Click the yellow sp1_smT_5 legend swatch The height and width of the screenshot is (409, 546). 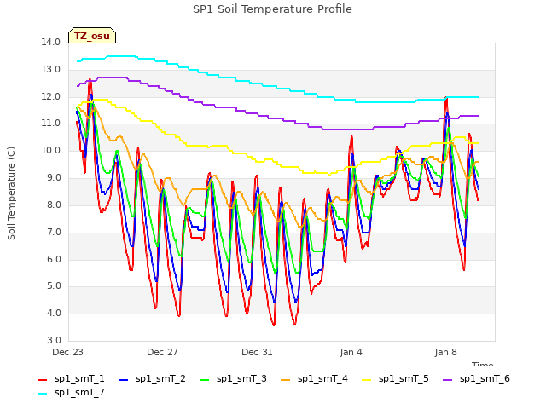[366, 380]
